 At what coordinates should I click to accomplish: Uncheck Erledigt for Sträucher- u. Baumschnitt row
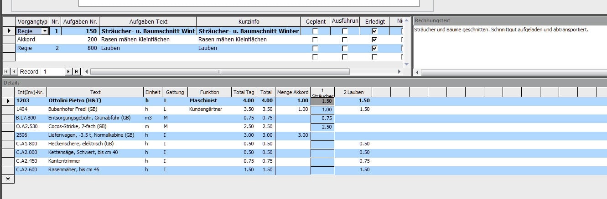[374, 31]
